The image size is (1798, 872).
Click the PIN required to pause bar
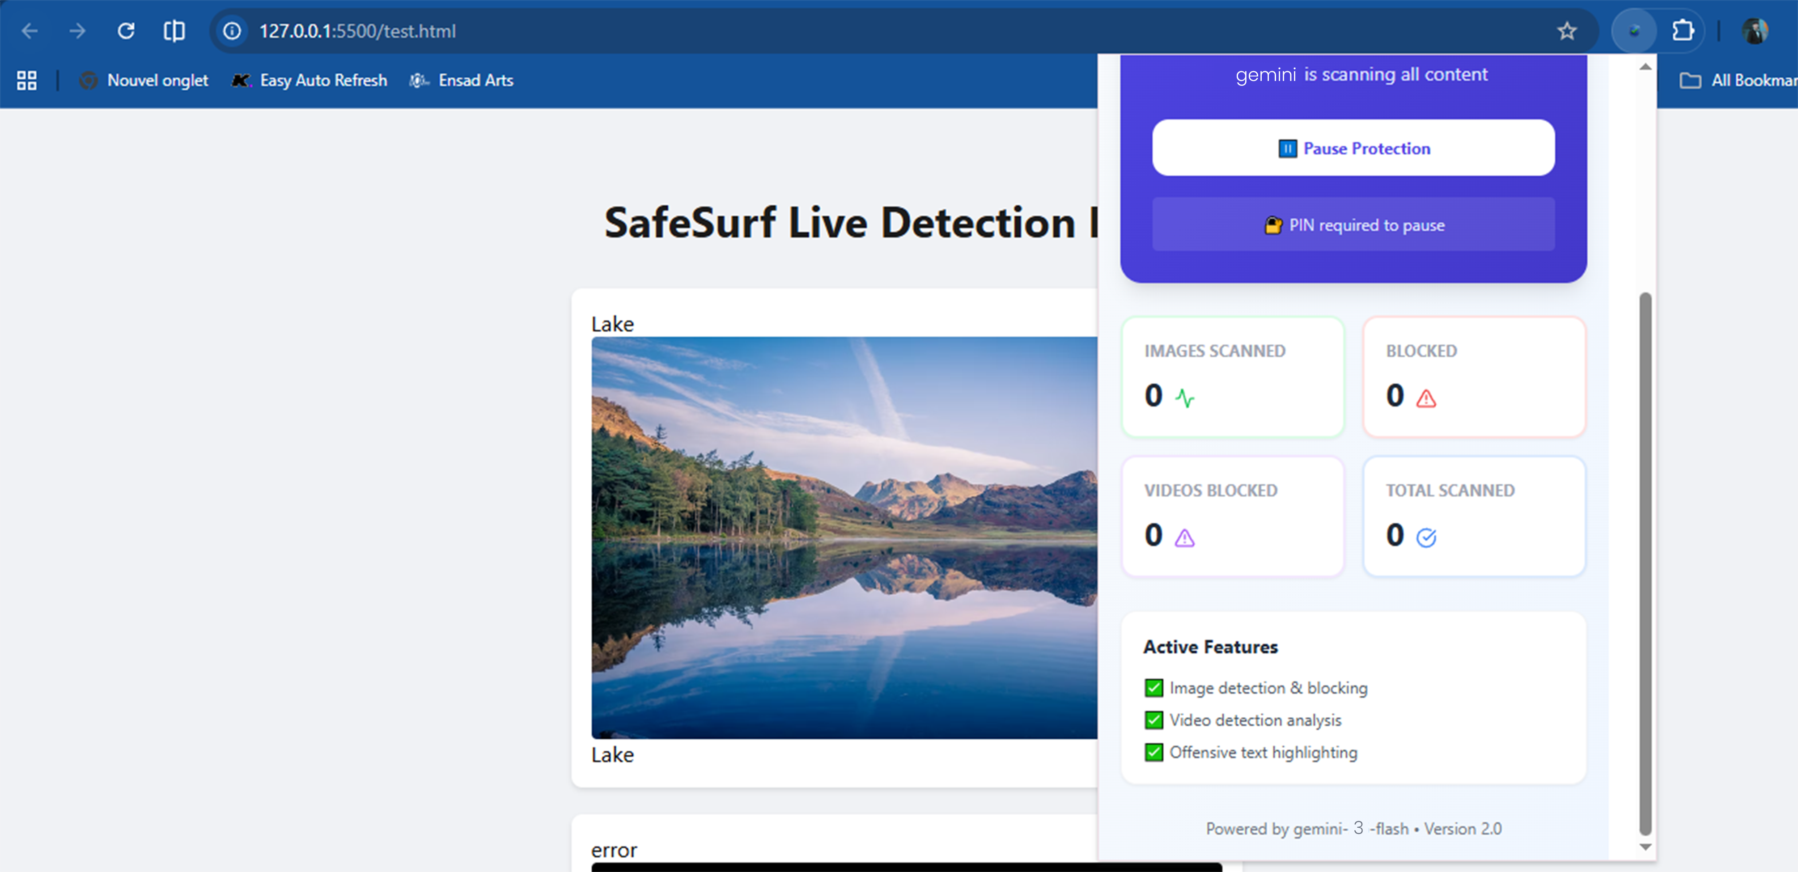click(1353, 224)
